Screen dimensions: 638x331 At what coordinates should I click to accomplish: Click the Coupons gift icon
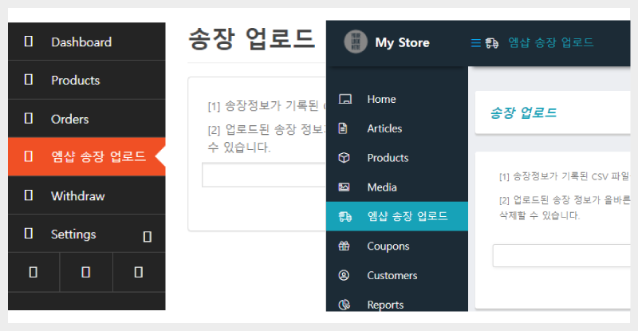click(x=344, y=246)
